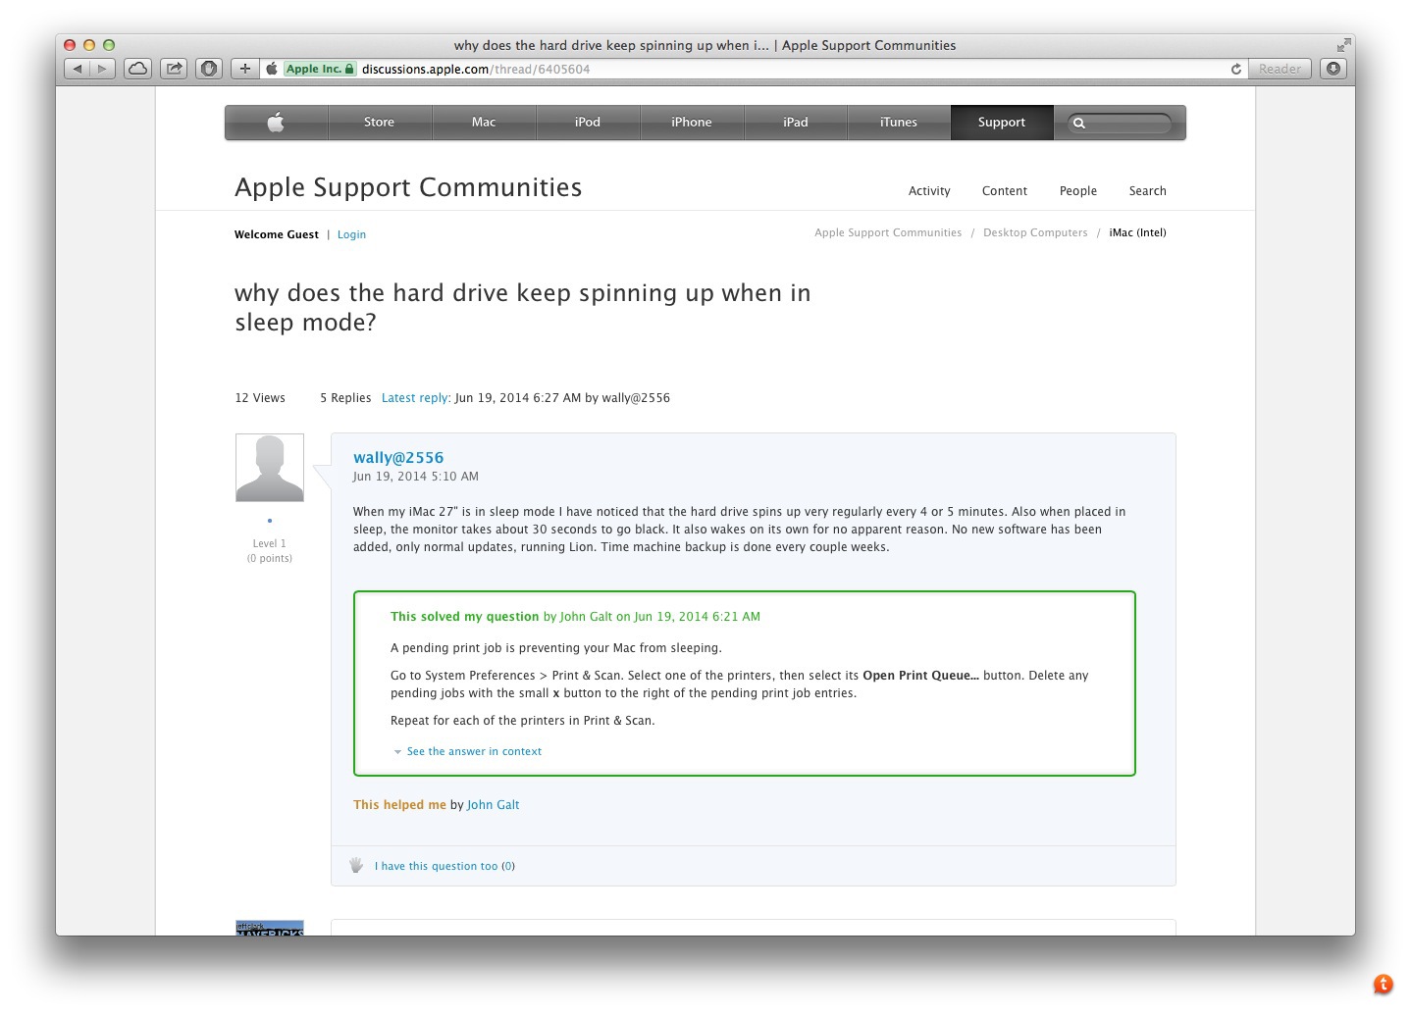Open the Activity menu item
This screenshot has height=1013, width=1411.
(x=929, y=191)
